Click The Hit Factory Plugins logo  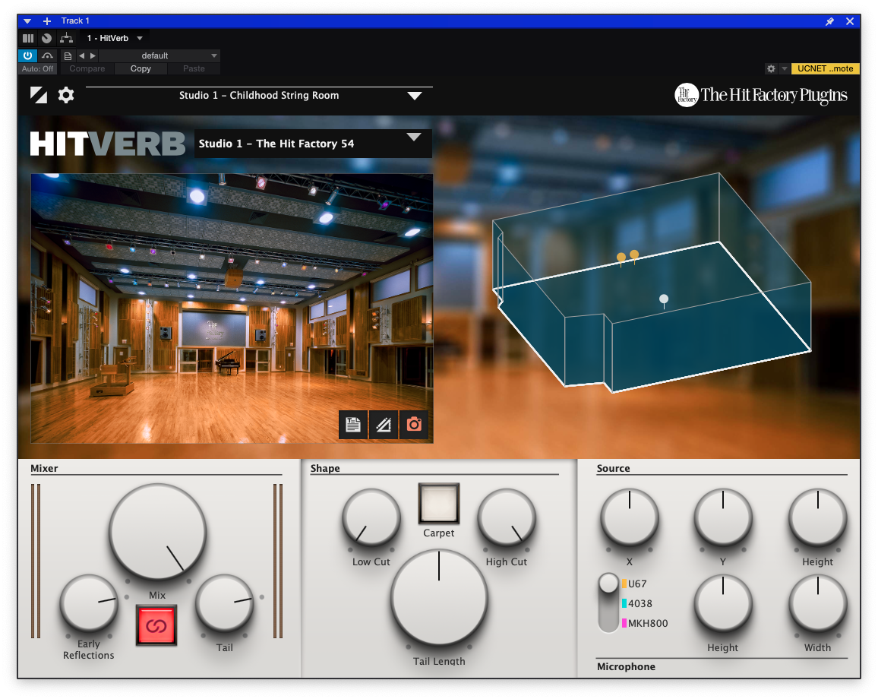[761, 95]
